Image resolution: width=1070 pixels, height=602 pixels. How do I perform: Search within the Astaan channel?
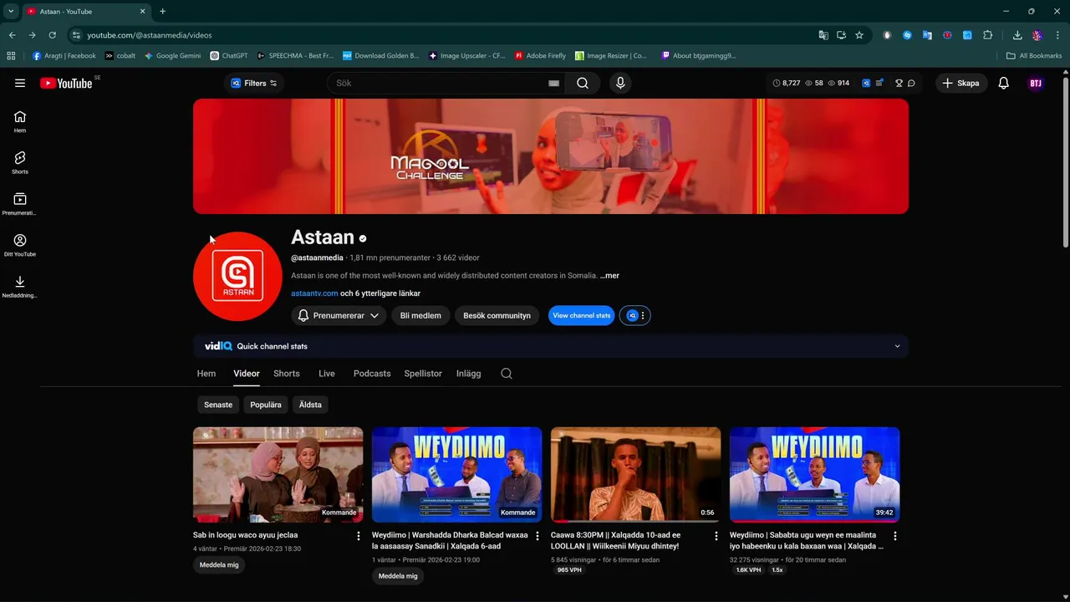click(x=507, y=374)
